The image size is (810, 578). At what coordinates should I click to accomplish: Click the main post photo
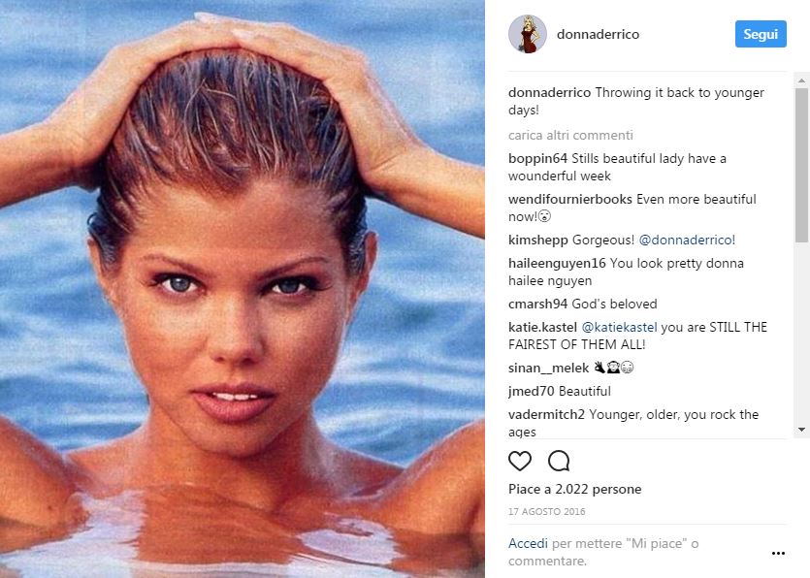[243, 289]
